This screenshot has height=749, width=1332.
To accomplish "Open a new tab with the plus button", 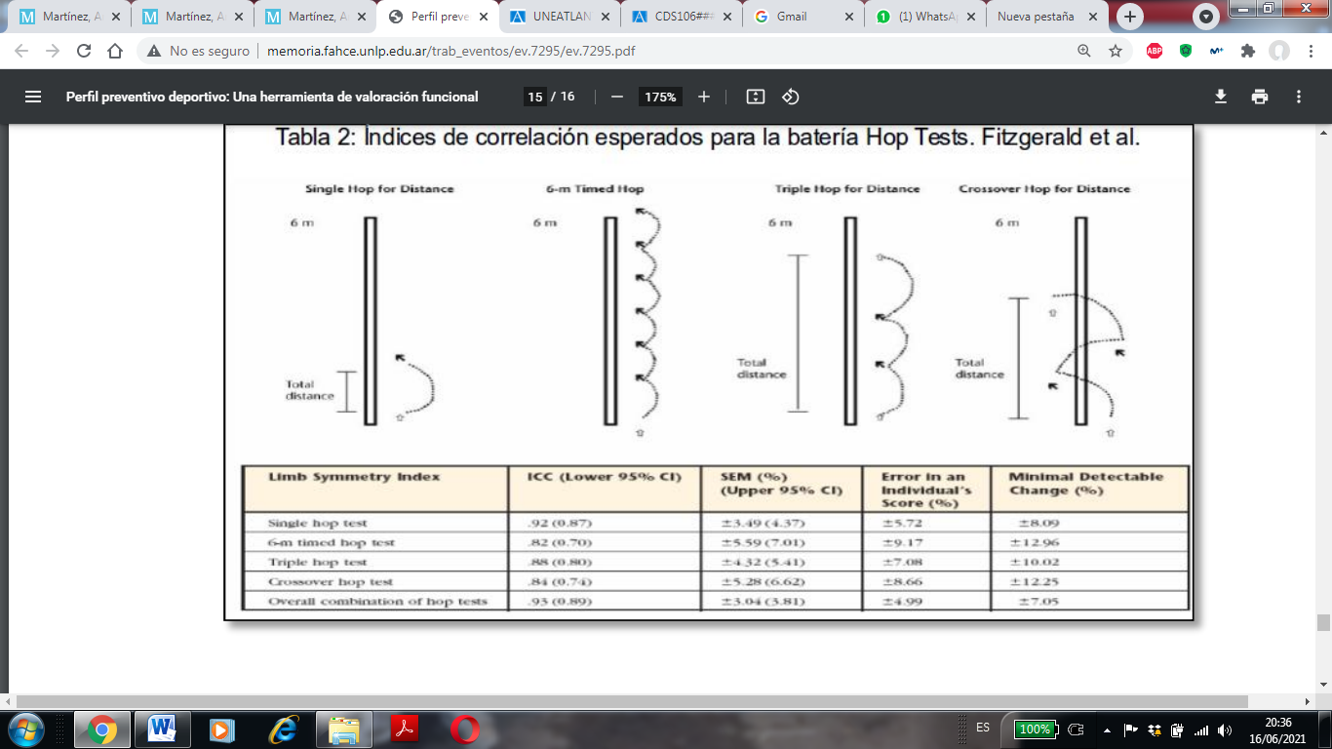I will pos(1130,17).
